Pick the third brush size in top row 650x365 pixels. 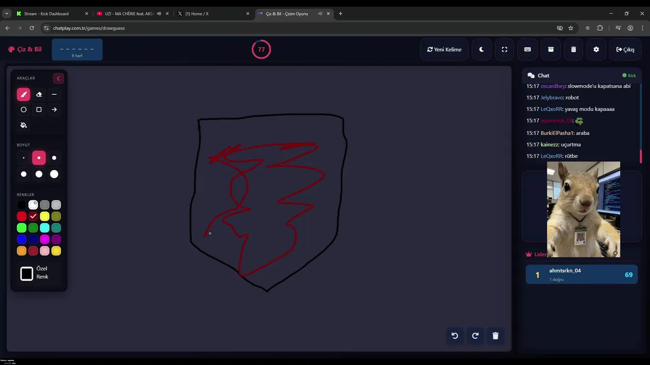tap(54, 158)
